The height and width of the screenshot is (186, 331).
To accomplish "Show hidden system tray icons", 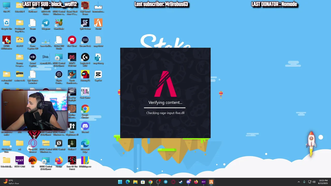I will 299,182.
